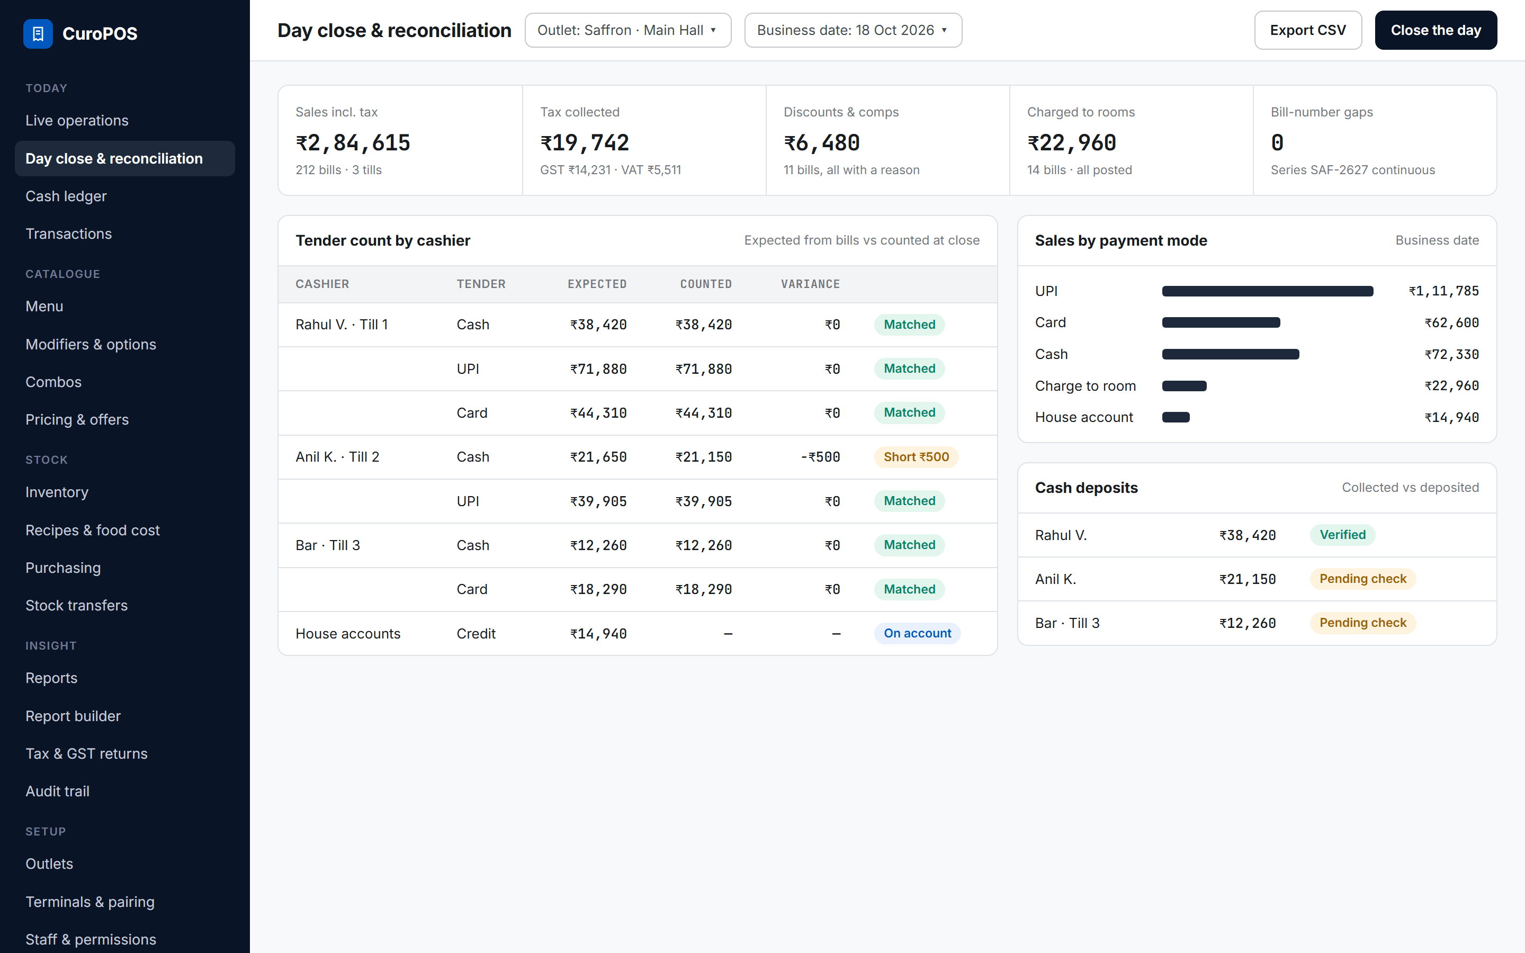Open Inventory in the sidebar
Image resolution: width=1525 pixels, height=953 pixels.
pos(125,492)
